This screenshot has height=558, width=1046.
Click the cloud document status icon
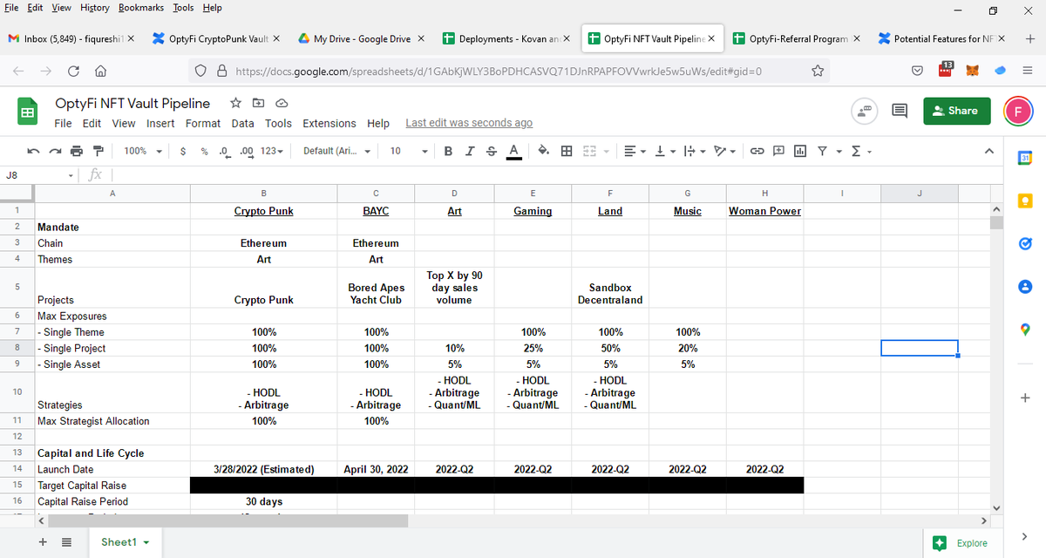pyautogui.click(x=282, y=103)
